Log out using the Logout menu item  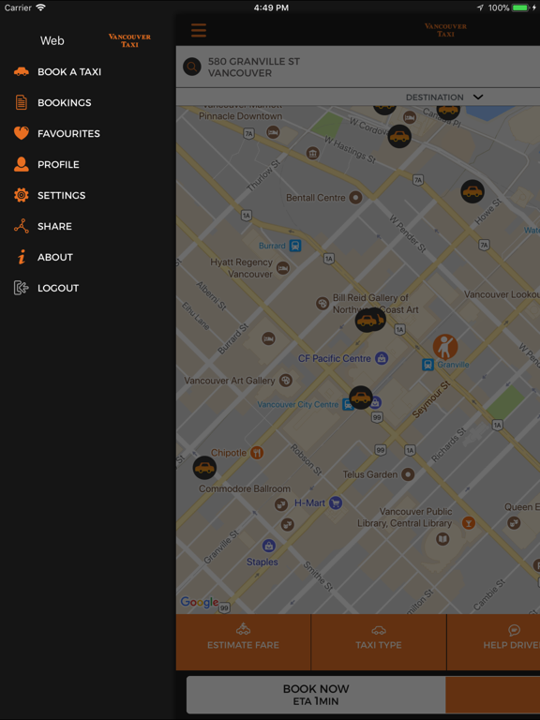pyautogui.click(x=58, y=288)
